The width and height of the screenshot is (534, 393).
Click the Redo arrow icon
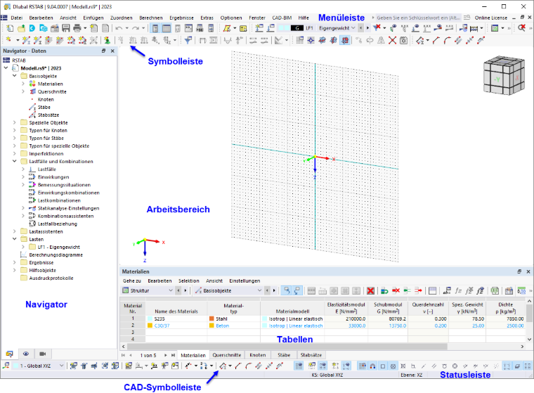click(x=136, y=28)
